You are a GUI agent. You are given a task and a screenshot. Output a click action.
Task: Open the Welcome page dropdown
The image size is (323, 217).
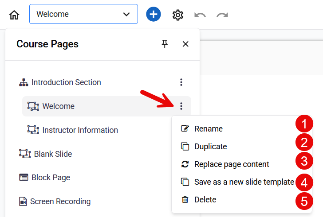83,14
